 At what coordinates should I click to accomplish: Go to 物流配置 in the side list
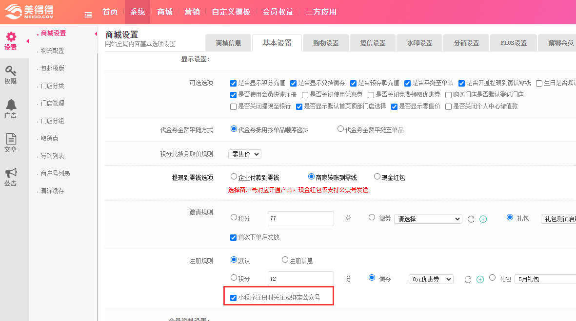click(52, 51)
